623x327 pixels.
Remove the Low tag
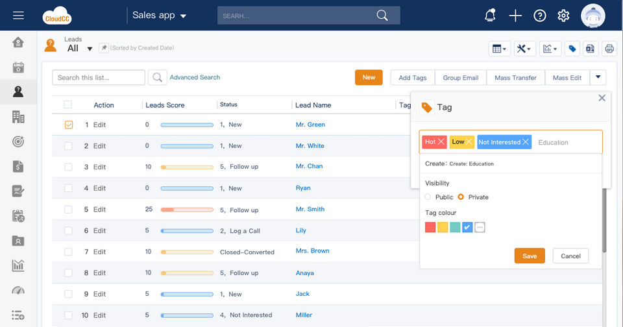pyautogui.click(x=469, y=142)
